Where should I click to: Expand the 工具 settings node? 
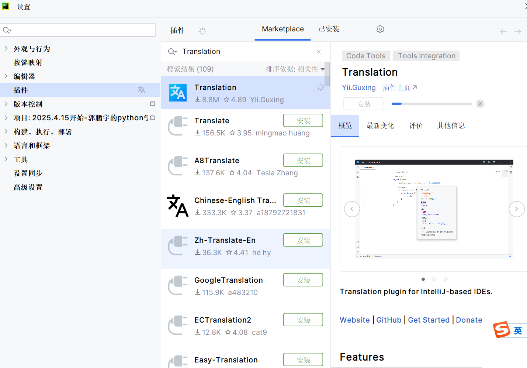click(x=6, y=159)
